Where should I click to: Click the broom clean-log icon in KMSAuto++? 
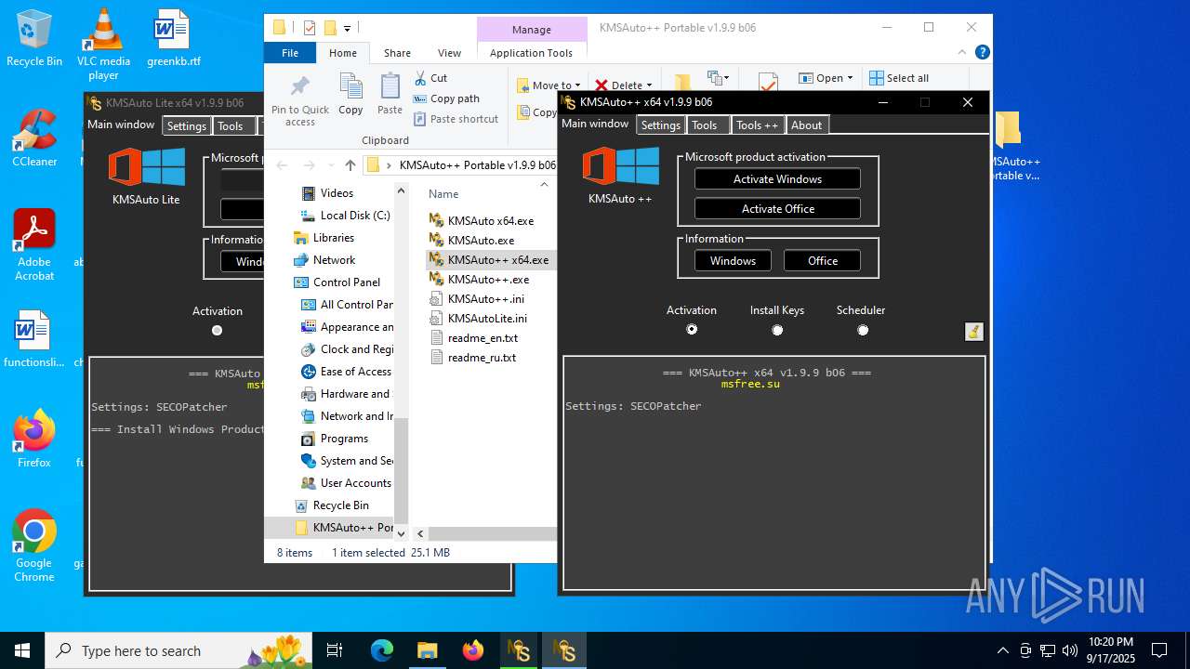(x=973, y=332)
